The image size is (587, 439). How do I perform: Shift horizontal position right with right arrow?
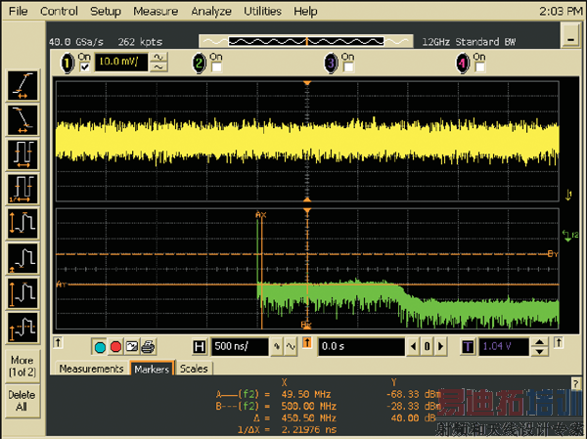pyautogui.click(x=440, y=346)
